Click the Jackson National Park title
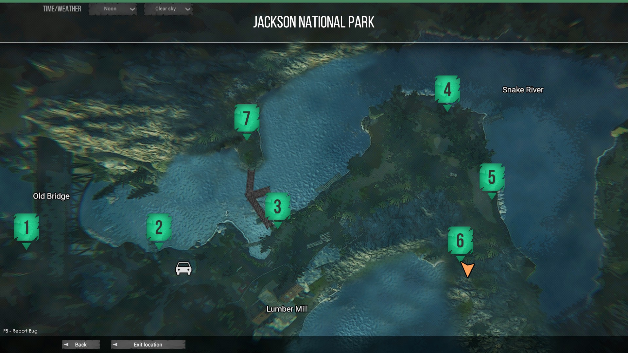Screen dimensions: 628x353 coord(314,22)
